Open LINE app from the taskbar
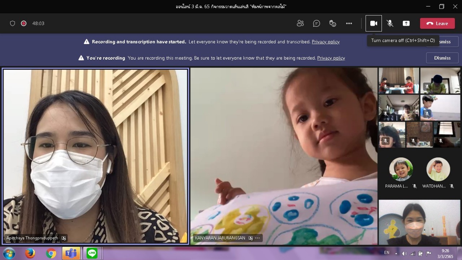 coord(92,253)
